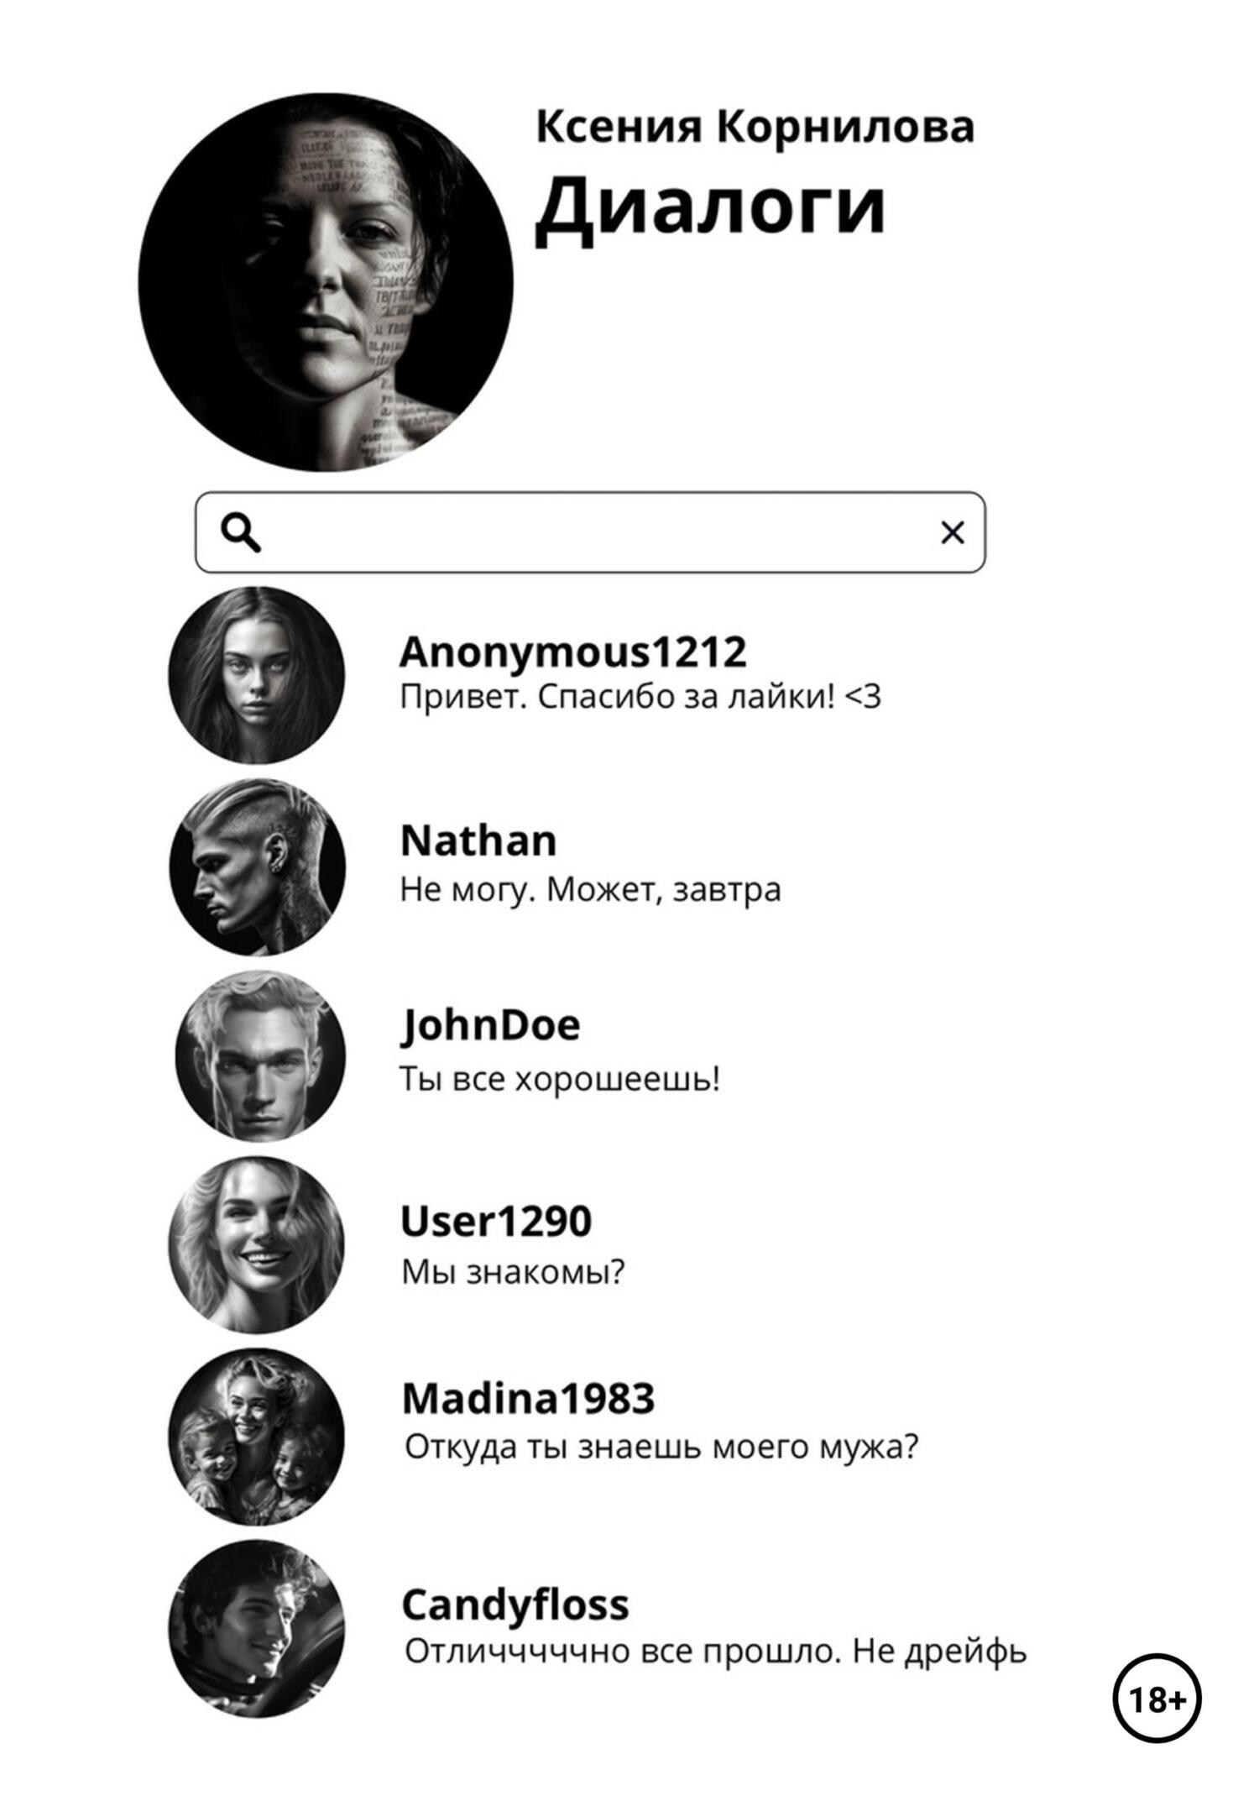Click the 18+ age rating badge
The image size is (1259, 1801).
tap(1157, 1699)
